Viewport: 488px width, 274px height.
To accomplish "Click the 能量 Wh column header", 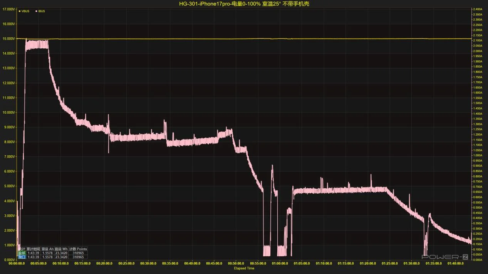I will 61,249.
